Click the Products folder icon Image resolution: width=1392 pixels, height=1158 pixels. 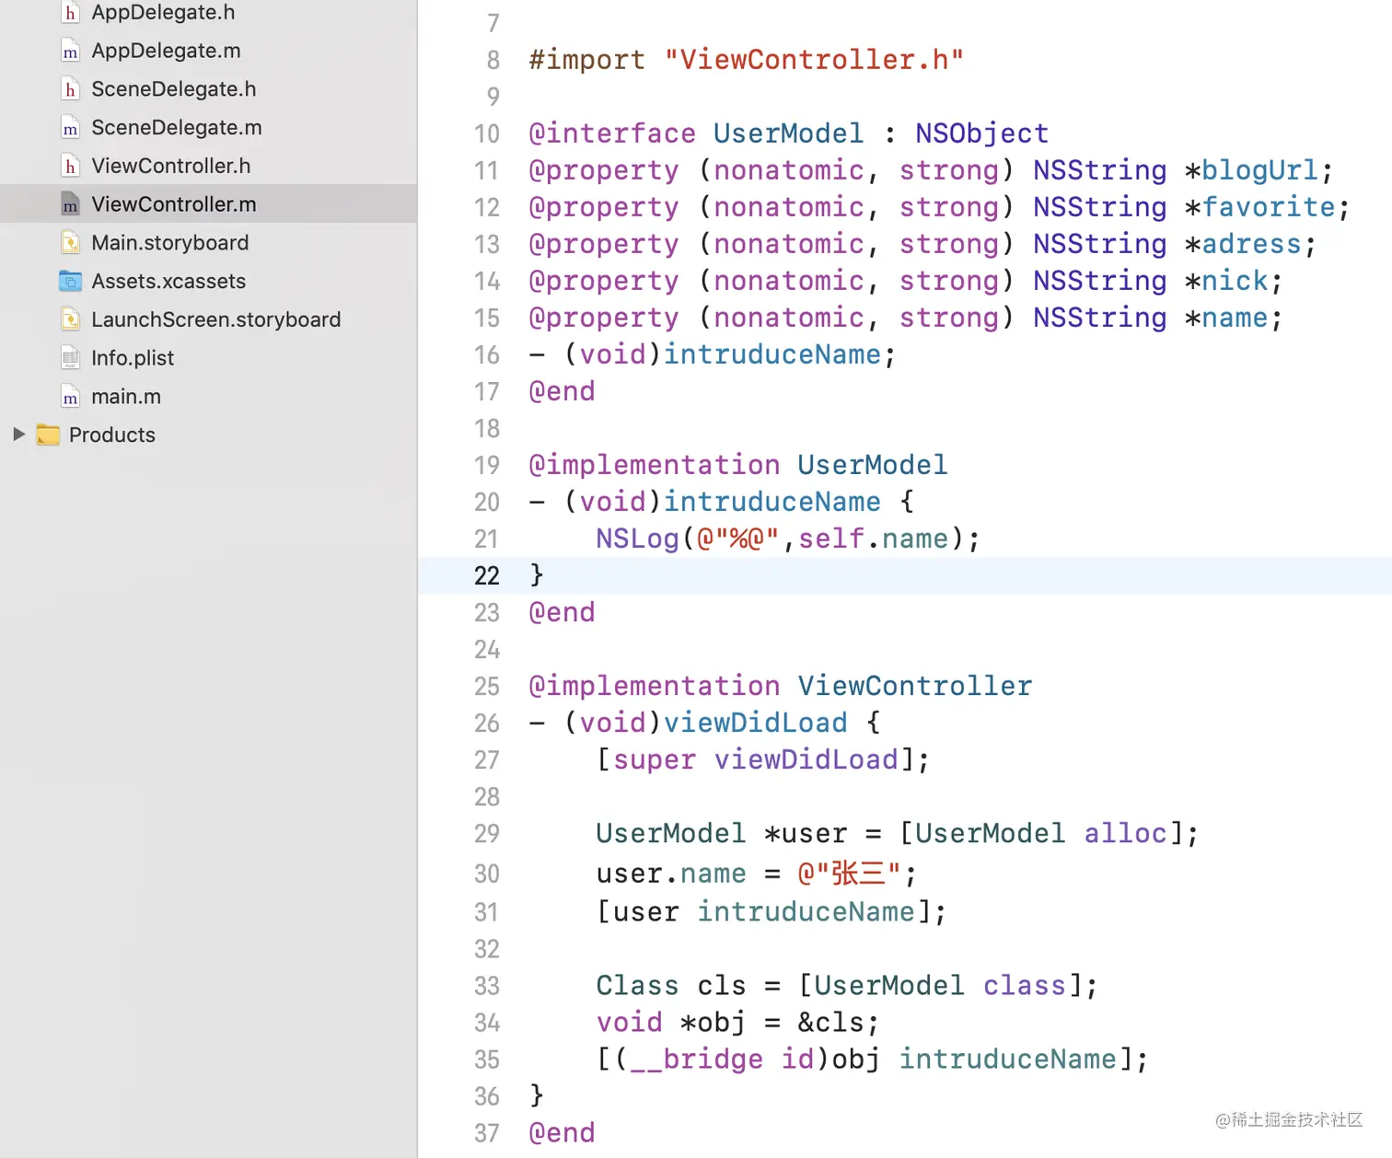coord(48,435)
